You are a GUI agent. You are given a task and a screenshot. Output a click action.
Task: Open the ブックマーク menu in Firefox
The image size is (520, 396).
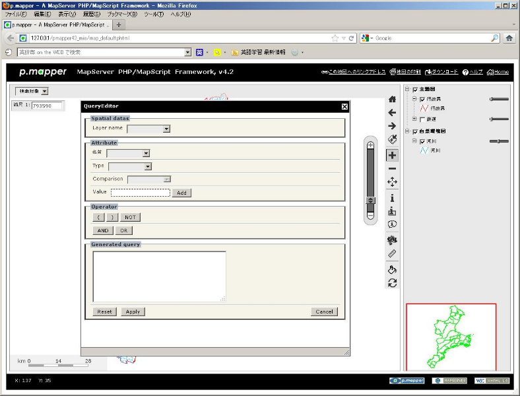(122, 14)
